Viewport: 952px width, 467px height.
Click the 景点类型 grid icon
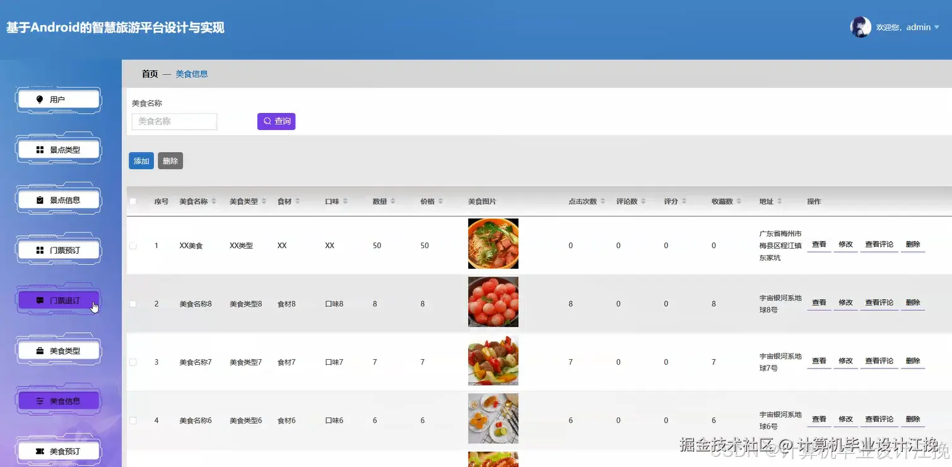coord(40,150)
